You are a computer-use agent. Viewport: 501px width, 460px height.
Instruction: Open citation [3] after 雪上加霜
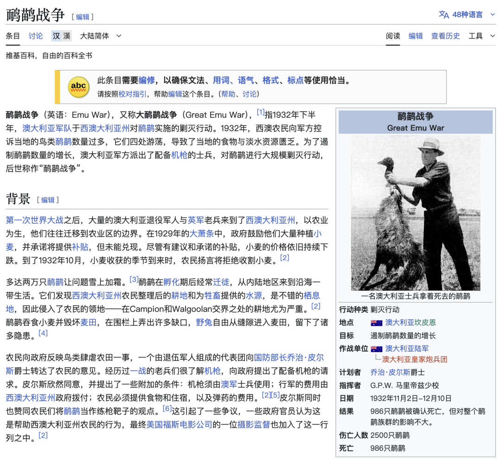(x=134, y=279)
